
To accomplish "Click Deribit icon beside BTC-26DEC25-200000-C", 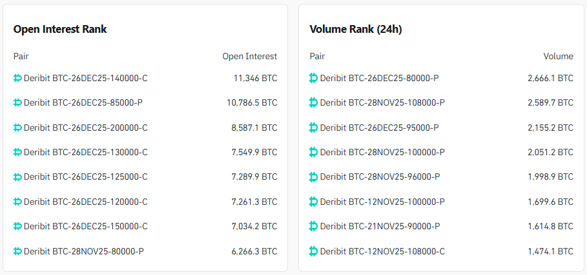I will 17,128.
